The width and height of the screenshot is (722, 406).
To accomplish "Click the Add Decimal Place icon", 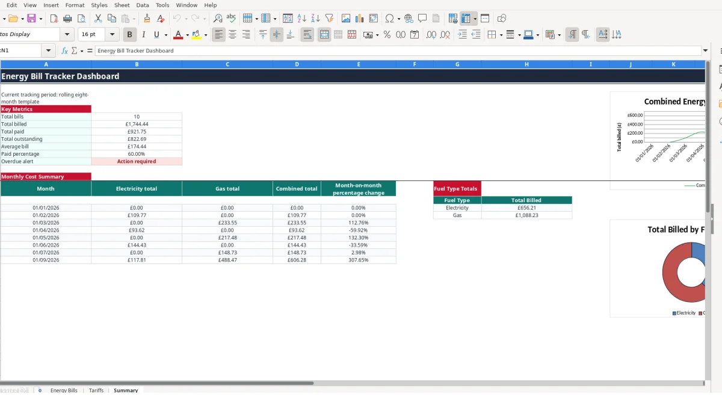I will (431, 35).
